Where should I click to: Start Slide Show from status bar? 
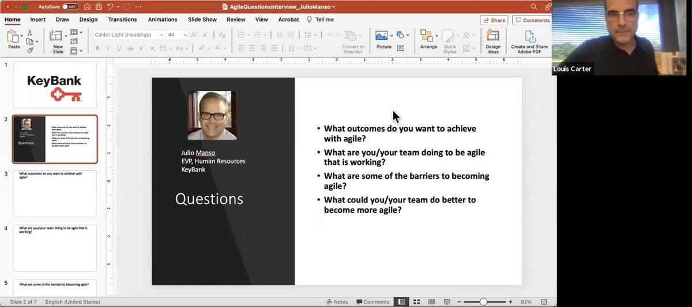[447, 302]
